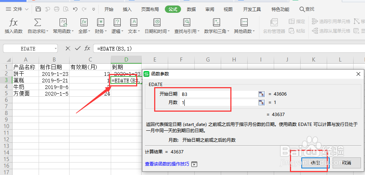
Task: Click the header cell 有效期(月)
Action: click(x=90, y=67)
